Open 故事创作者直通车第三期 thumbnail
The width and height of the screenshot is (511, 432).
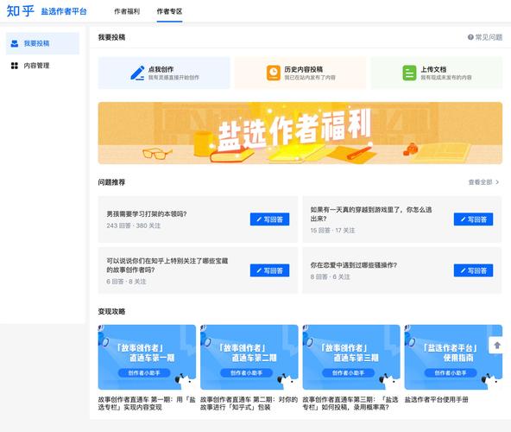point(351,357)
